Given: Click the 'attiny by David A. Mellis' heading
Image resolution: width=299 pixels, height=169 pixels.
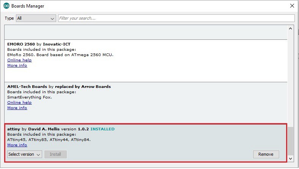Looking at the screenshot, I should (x=33, y=129).
